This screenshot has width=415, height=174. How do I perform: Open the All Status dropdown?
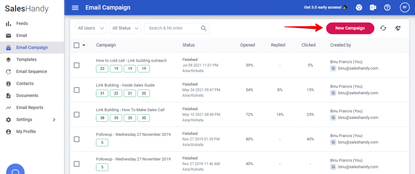tap(125, 28)
